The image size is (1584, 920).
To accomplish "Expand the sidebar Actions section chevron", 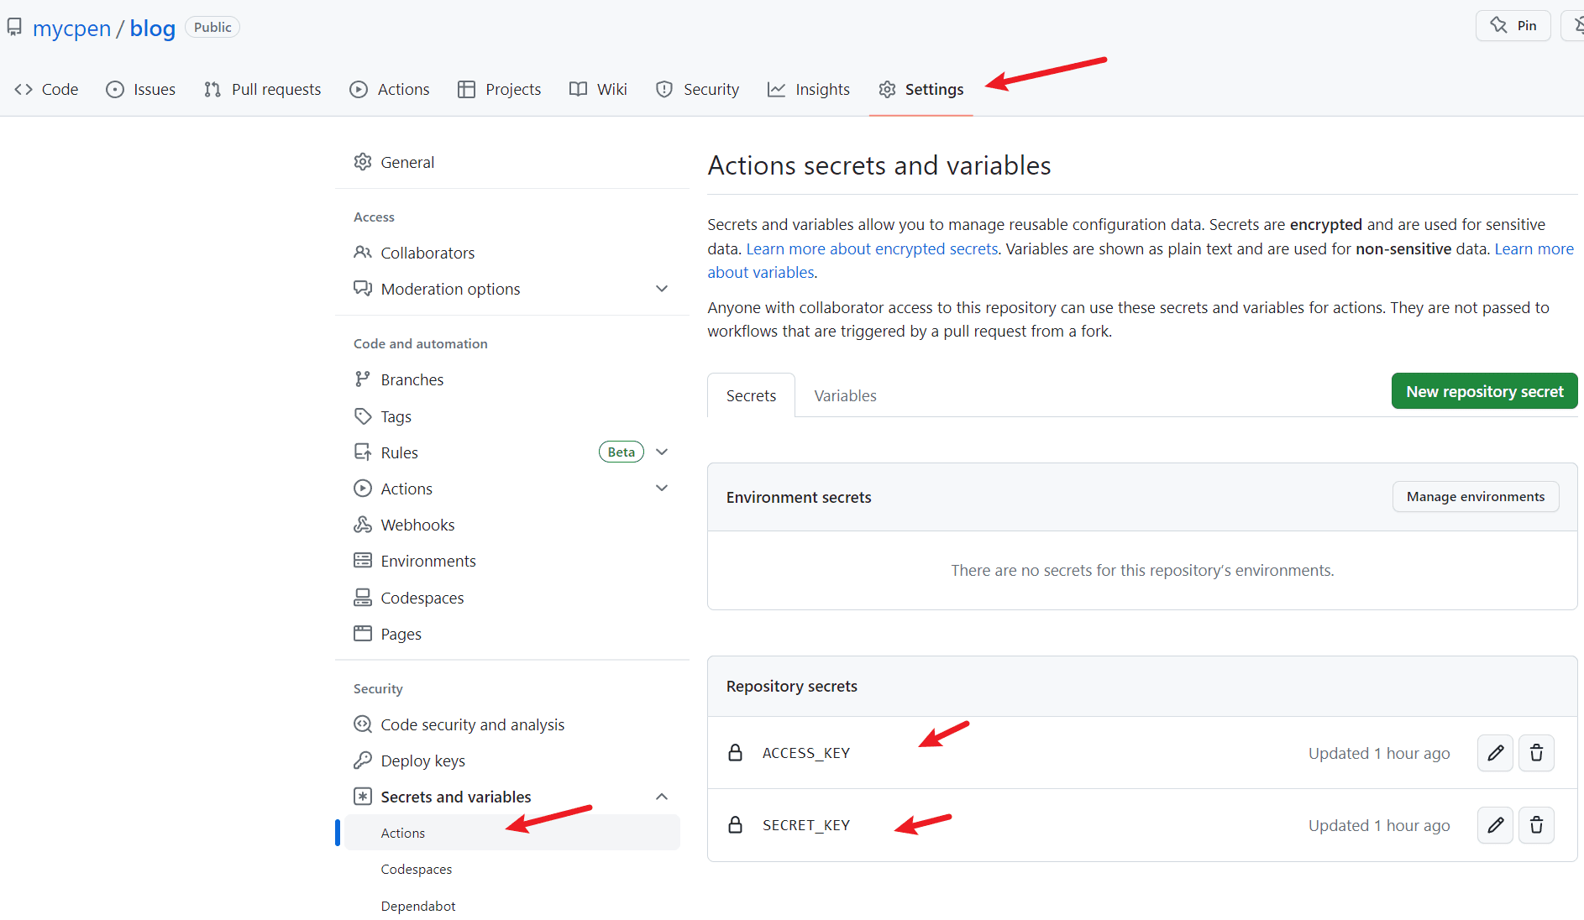I will (662, 489).
